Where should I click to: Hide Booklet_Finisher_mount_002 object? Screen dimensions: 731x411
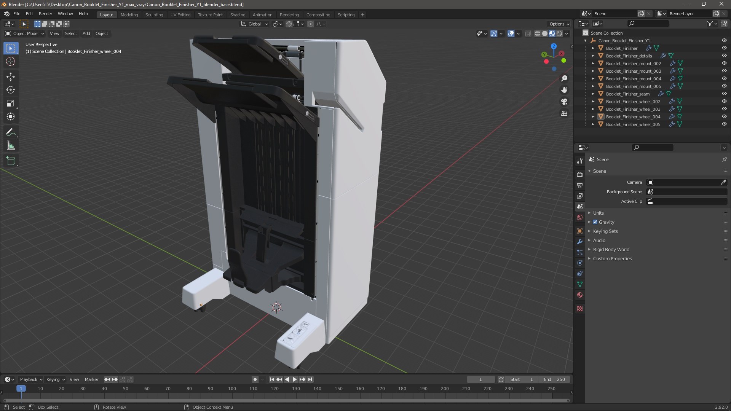tap(724, 63)
